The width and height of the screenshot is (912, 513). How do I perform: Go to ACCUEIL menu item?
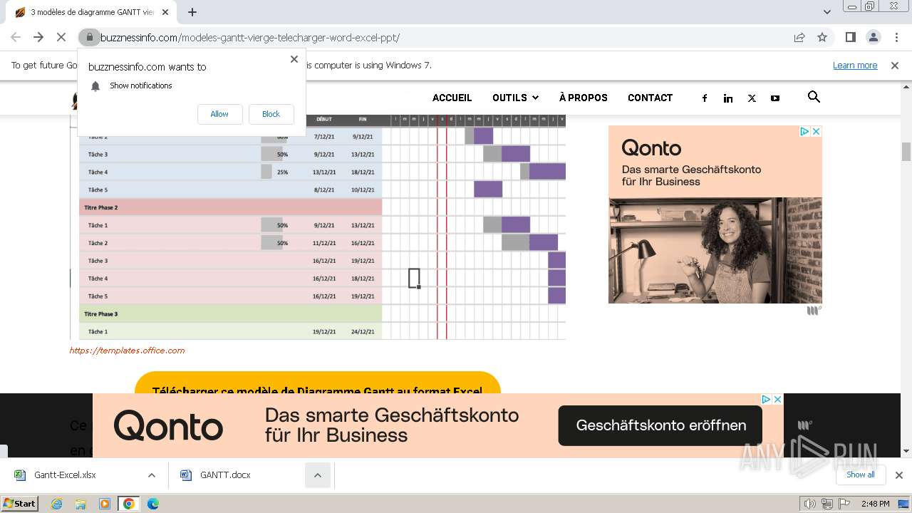(x=452, y=98)
